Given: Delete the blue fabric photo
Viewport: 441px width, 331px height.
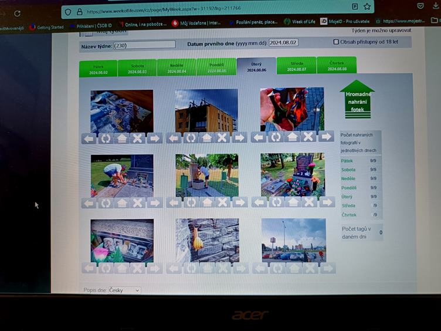Looking at the screenshot, I should pos(138,139).
